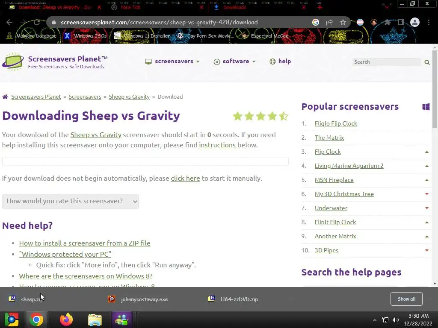The height and width of the screenshot is (328, 438).
Task: Open the 3D Pipes link
Action: coord(326,250)
